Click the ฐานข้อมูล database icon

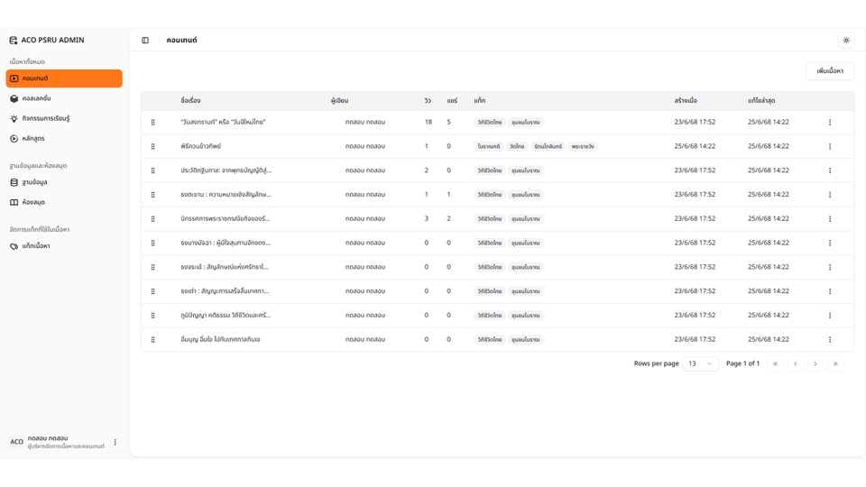tap(14, 182)
